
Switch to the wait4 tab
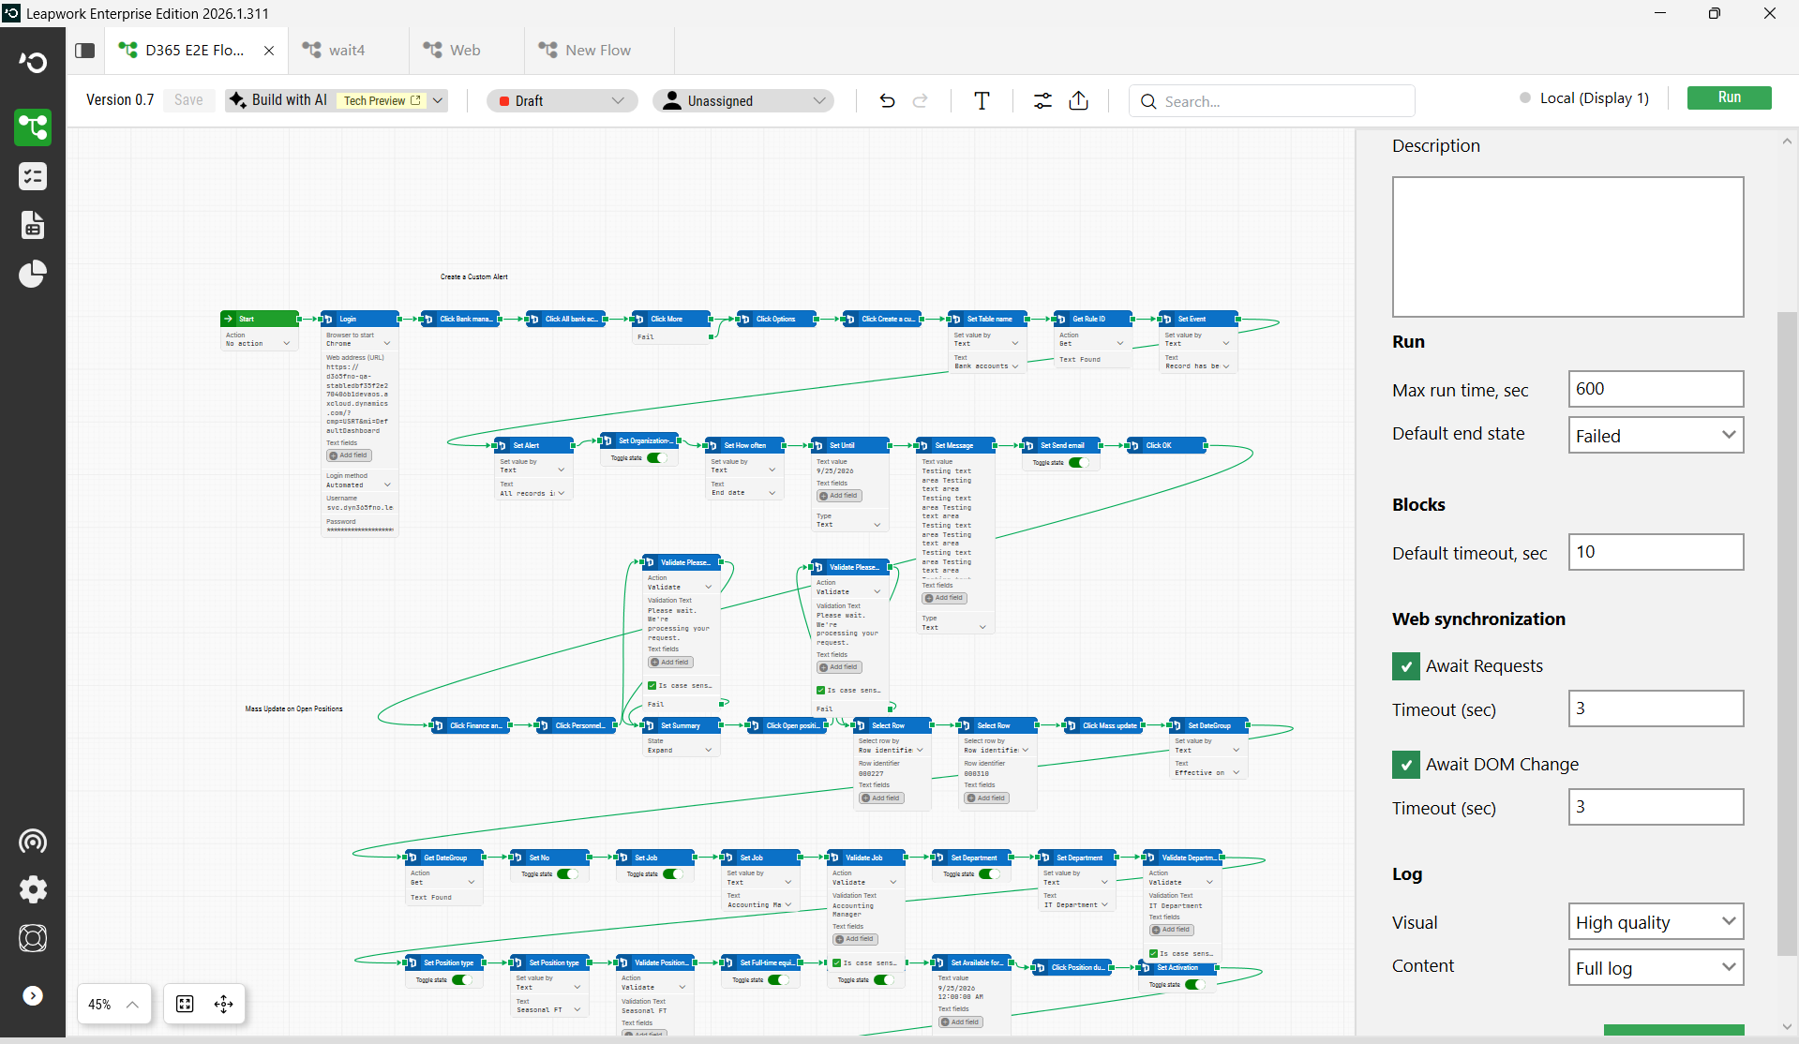point(347,51)
